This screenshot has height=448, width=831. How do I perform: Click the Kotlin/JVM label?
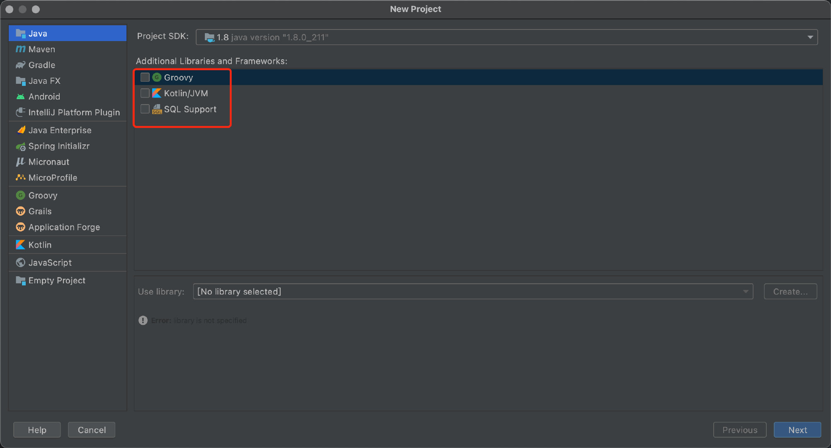coord(186,93)
